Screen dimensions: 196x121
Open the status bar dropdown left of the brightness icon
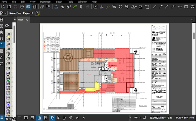(130, 118)
